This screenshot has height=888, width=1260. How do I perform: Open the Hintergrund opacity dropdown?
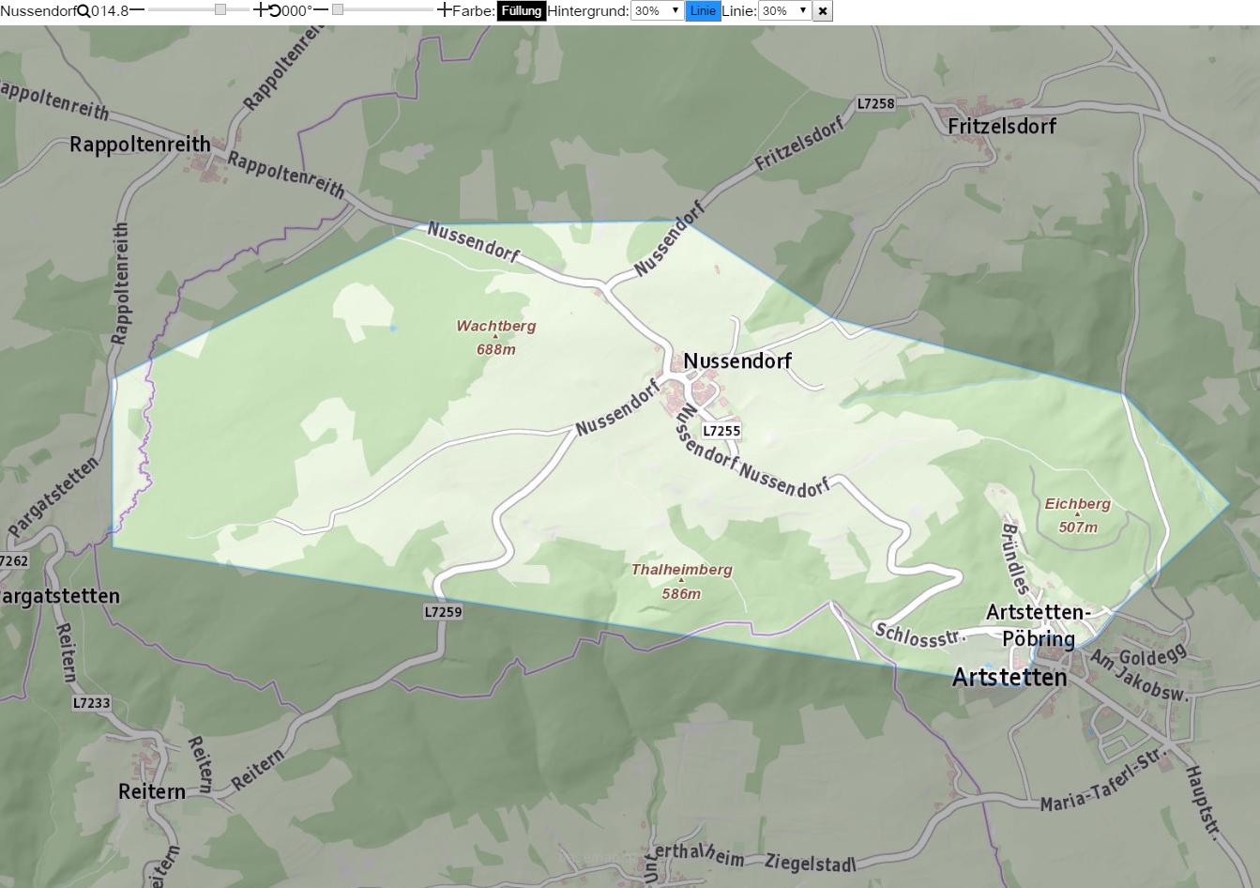pos(657,11)
